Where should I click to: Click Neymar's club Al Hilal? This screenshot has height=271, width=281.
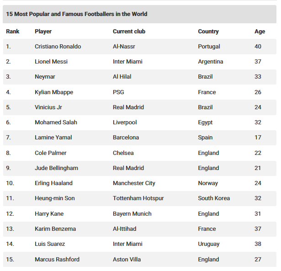coord(122,77)
